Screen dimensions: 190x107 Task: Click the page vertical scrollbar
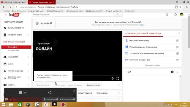[189, 32]
